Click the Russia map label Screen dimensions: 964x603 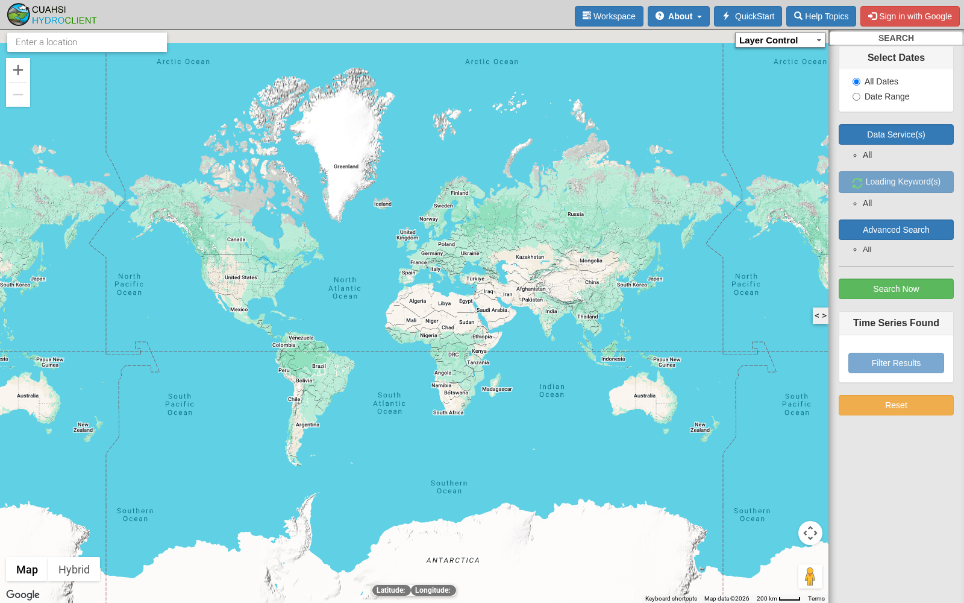(575, 214)
